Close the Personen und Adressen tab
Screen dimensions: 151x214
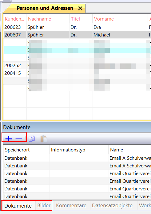coord(80,8)
